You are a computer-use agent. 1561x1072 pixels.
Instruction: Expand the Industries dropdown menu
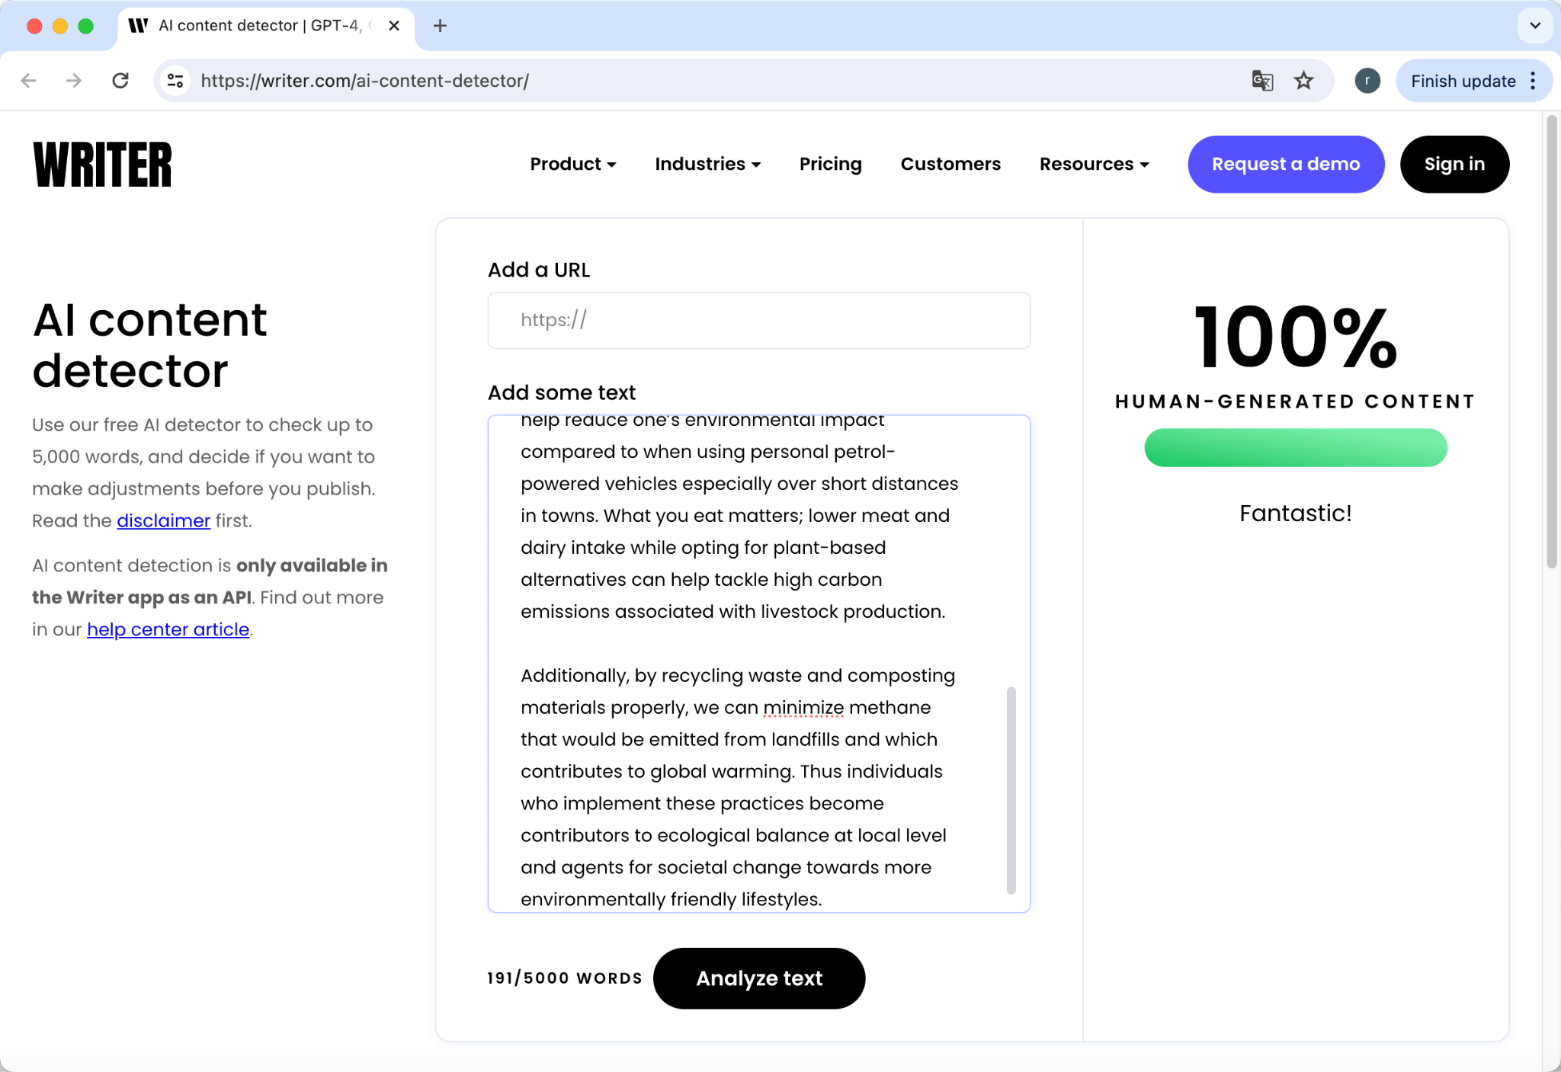708,165
